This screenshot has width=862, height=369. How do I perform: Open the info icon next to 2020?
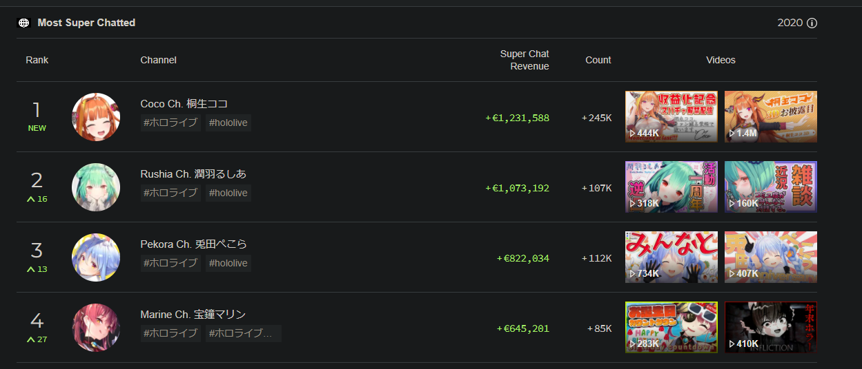pos(812,23)
